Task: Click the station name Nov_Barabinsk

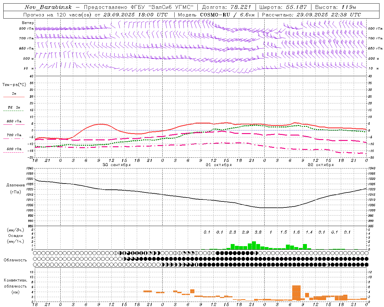Action: [x=48, y=7]
